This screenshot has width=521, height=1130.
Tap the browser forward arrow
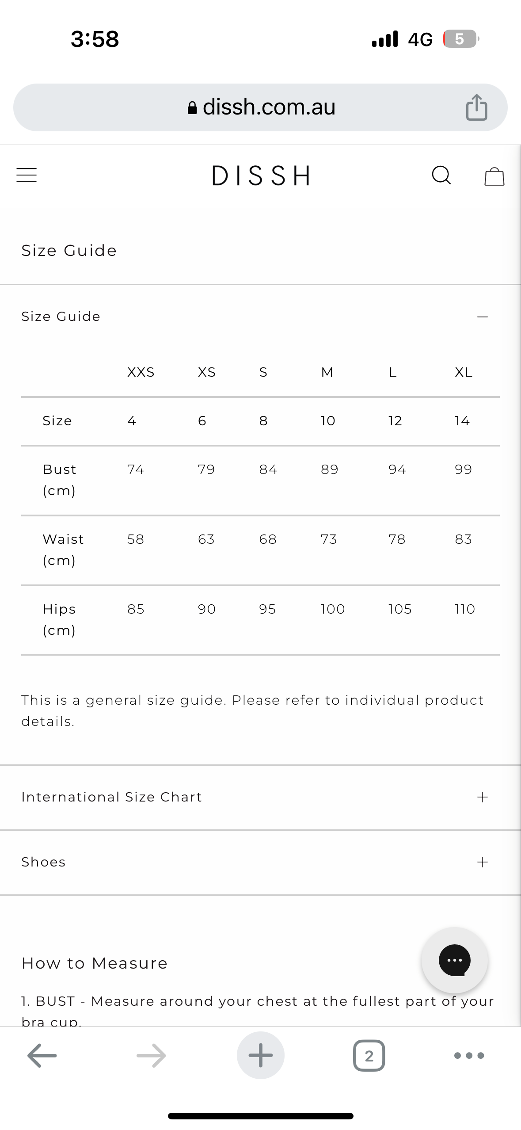pos(151,1055)
